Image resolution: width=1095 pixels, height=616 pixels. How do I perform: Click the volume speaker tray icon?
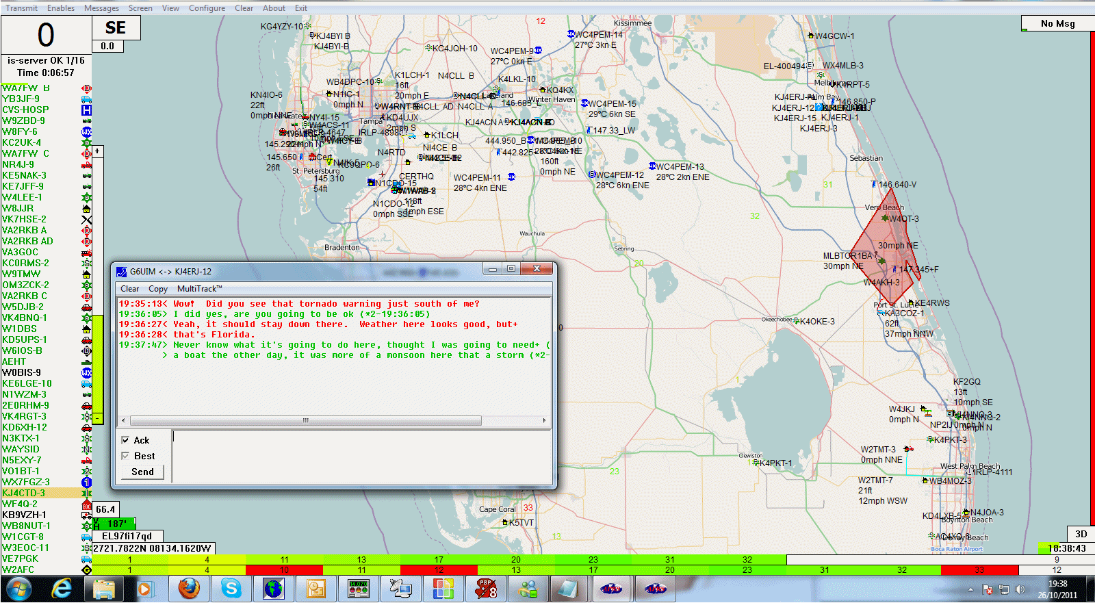click(1020, 589)
